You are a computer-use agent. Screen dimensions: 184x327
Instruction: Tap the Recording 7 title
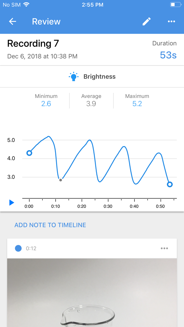(x=33, y=44)
